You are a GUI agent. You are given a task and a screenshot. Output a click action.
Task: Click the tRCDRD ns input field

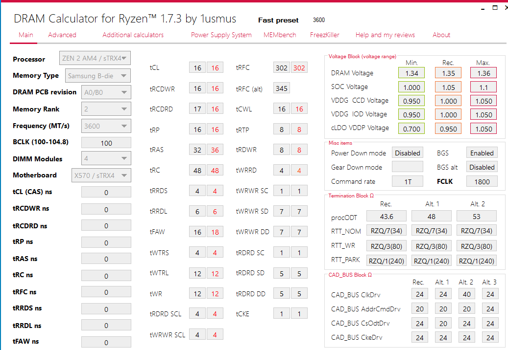click(106, 225)
